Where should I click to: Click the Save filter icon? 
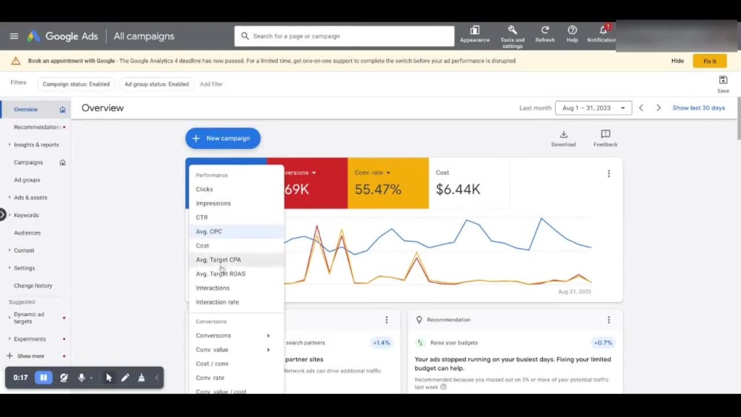point(723,84)
